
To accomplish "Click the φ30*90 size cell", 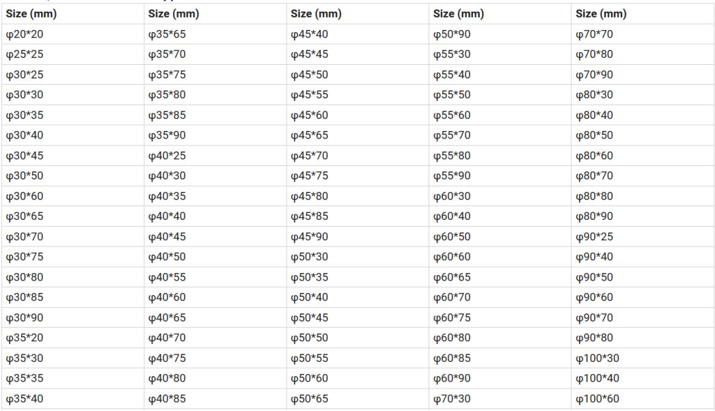I will pyautogui.click(x=73, y=317).
